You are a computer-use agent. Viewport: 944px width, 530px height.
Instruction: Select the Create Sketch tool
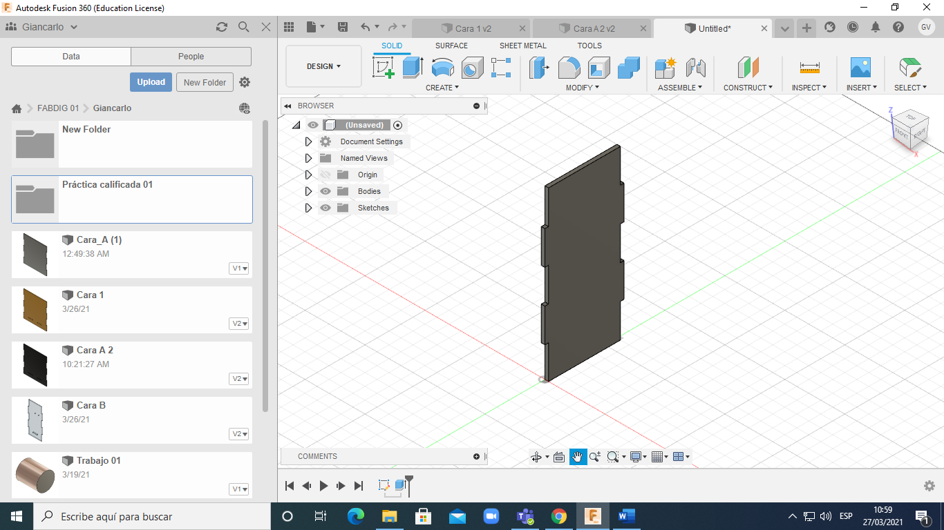384,68
